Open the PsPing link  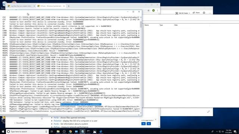(56, 127)
